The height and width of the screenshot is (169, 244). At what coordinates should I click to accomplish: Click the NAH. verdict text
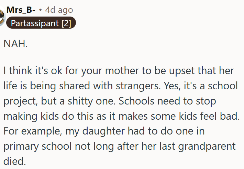click(x=16, y=44)
